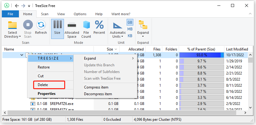Switch to the Scan tab
Image resolution: width=256 pixels, height=125 pixels.
pyautogui.click(x=44, y=14)
